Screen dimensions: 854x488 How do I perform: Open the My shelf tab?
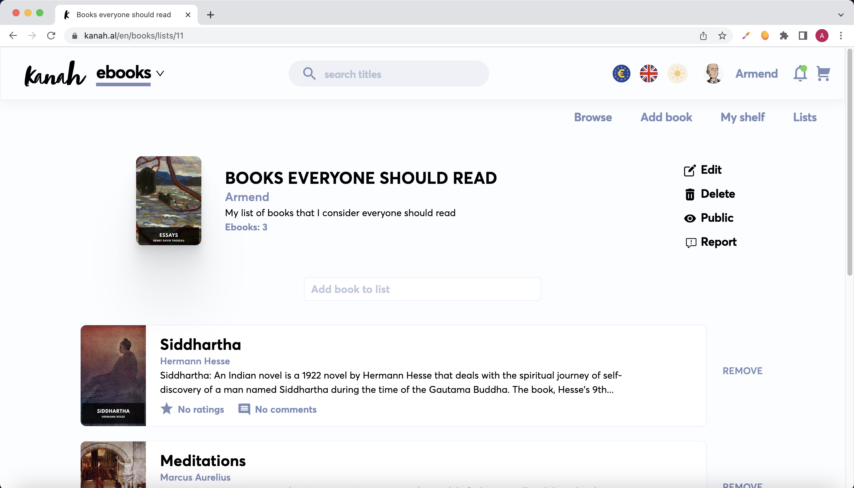(x=743, y=117)
